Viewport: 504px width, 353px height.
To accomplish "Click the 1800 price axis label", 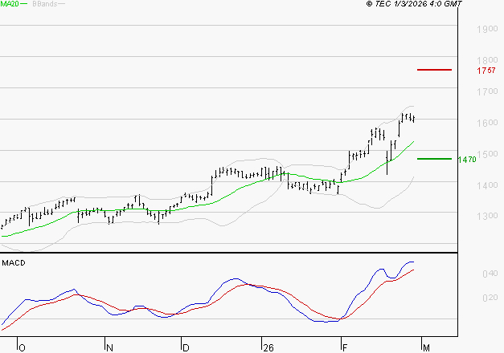I will point(487,60).
